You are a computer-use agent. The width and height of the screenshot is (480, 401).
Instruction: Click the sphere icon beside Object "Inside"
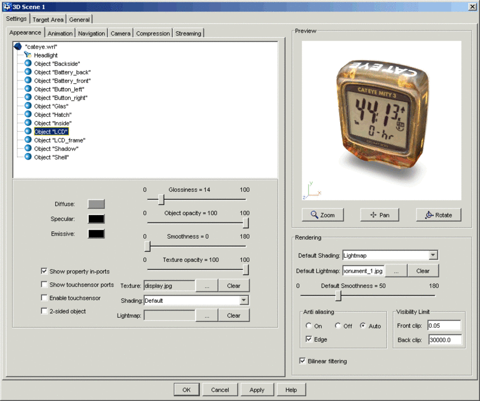click(28, 123)
